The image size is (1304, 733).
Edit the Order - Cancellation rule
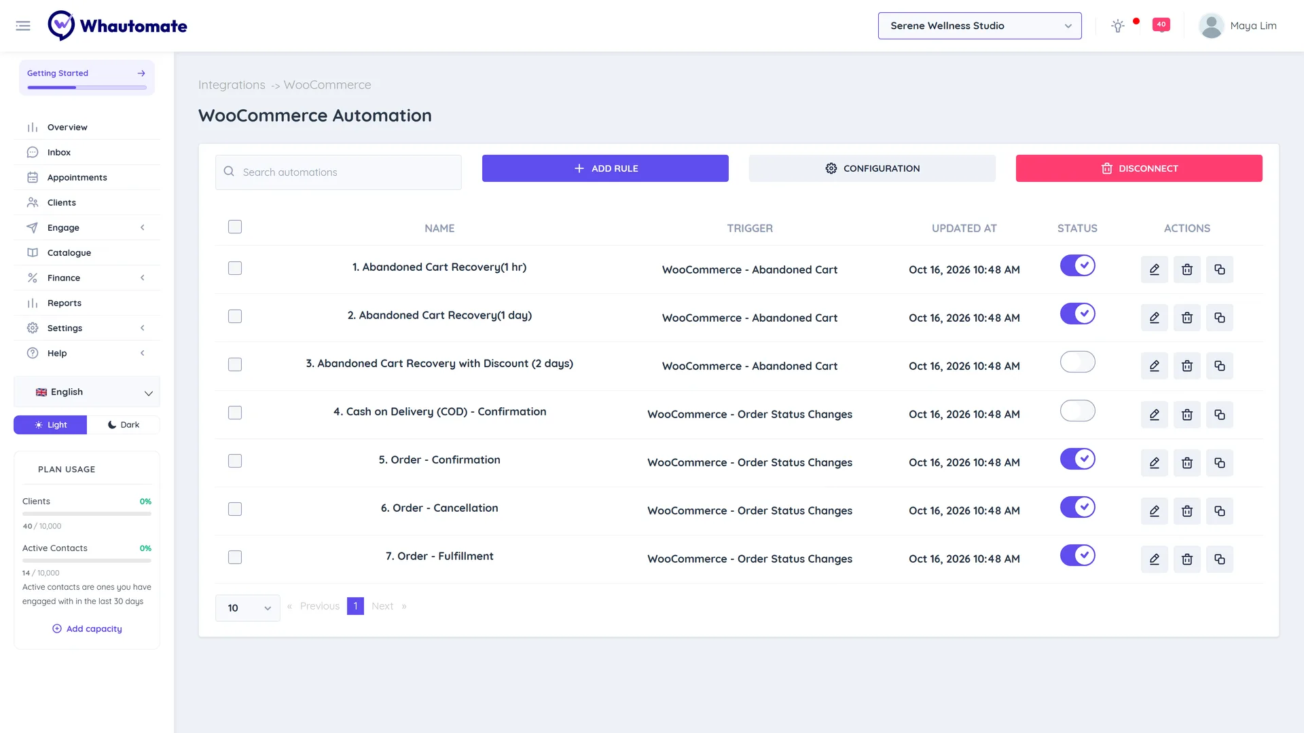(1154, 510)
